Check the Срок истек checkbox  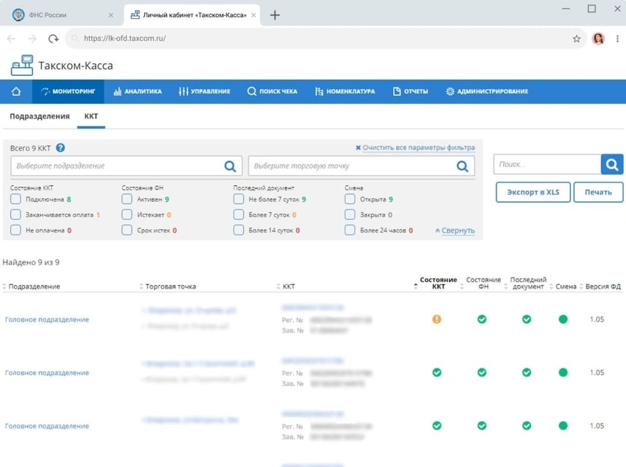[127, 230]
